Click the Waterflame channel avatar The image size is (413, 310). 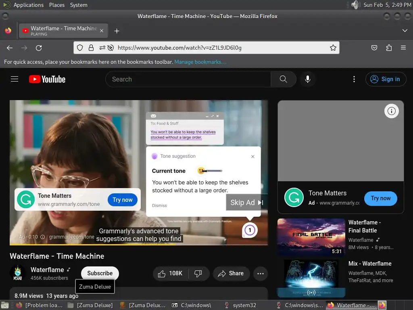pyautogui.click(x=18, y=273)
